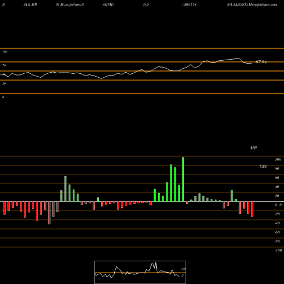Click the 80 label on MR axis
This screenshot has width=284, height=284.
[x=277, y=169]
